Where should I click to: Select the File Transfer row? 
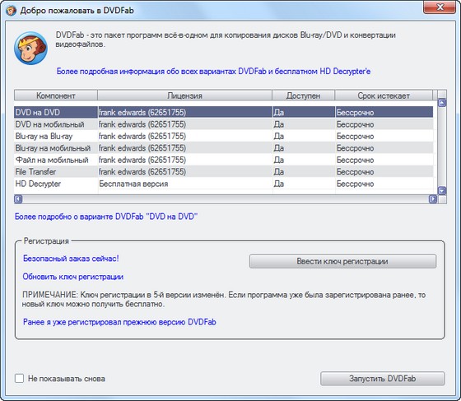(223, 172)
